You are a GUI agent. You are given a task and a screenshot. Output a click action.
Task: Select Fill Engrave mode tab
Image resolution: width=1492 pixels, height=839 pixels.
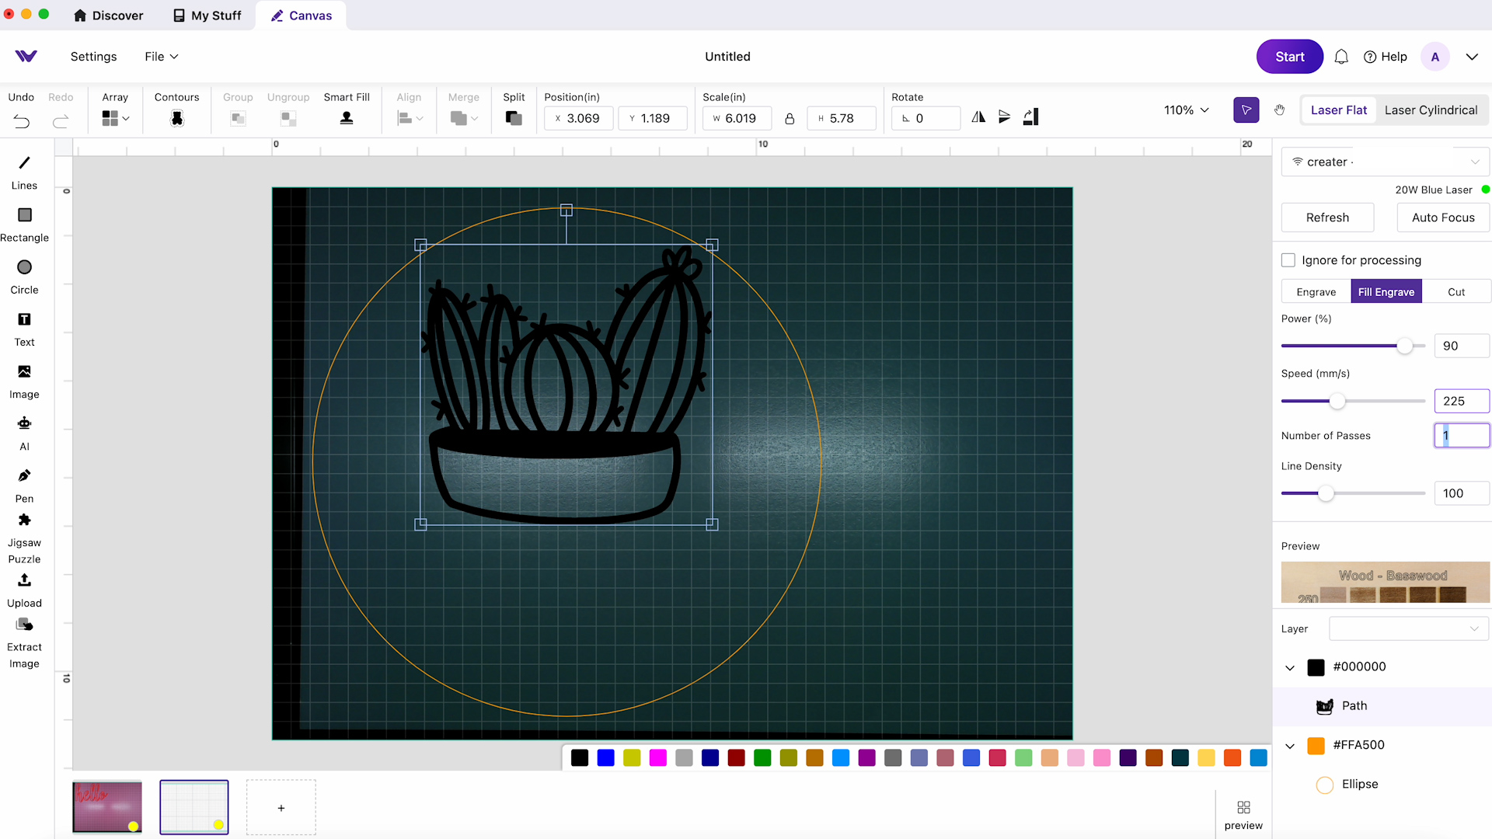1386,292
